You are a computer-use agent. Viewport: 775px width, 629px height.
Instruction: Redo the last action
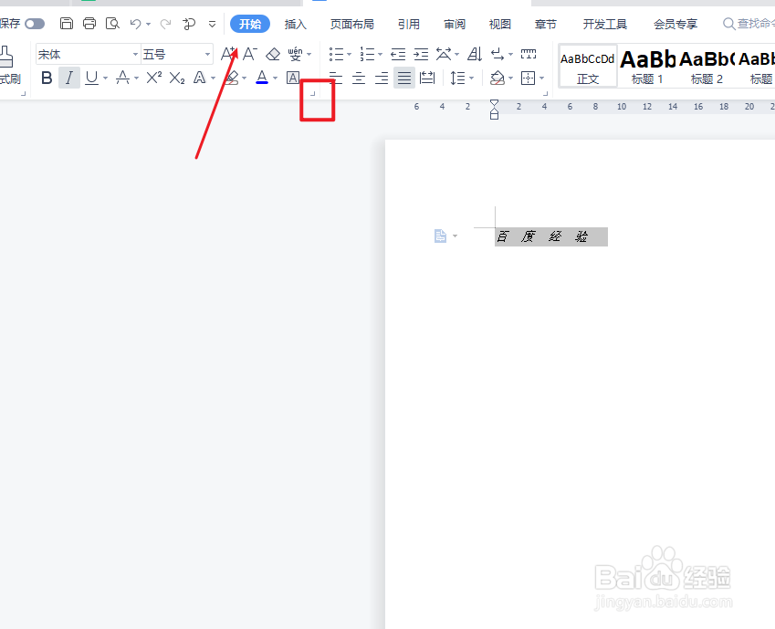(165, 23)
